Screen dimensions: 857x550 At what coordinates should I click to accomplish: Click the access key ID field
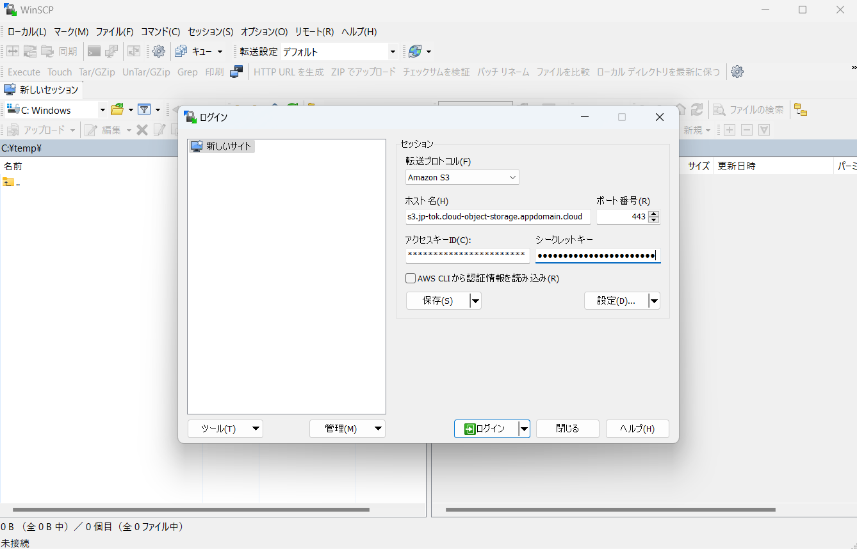click(468, 255)
